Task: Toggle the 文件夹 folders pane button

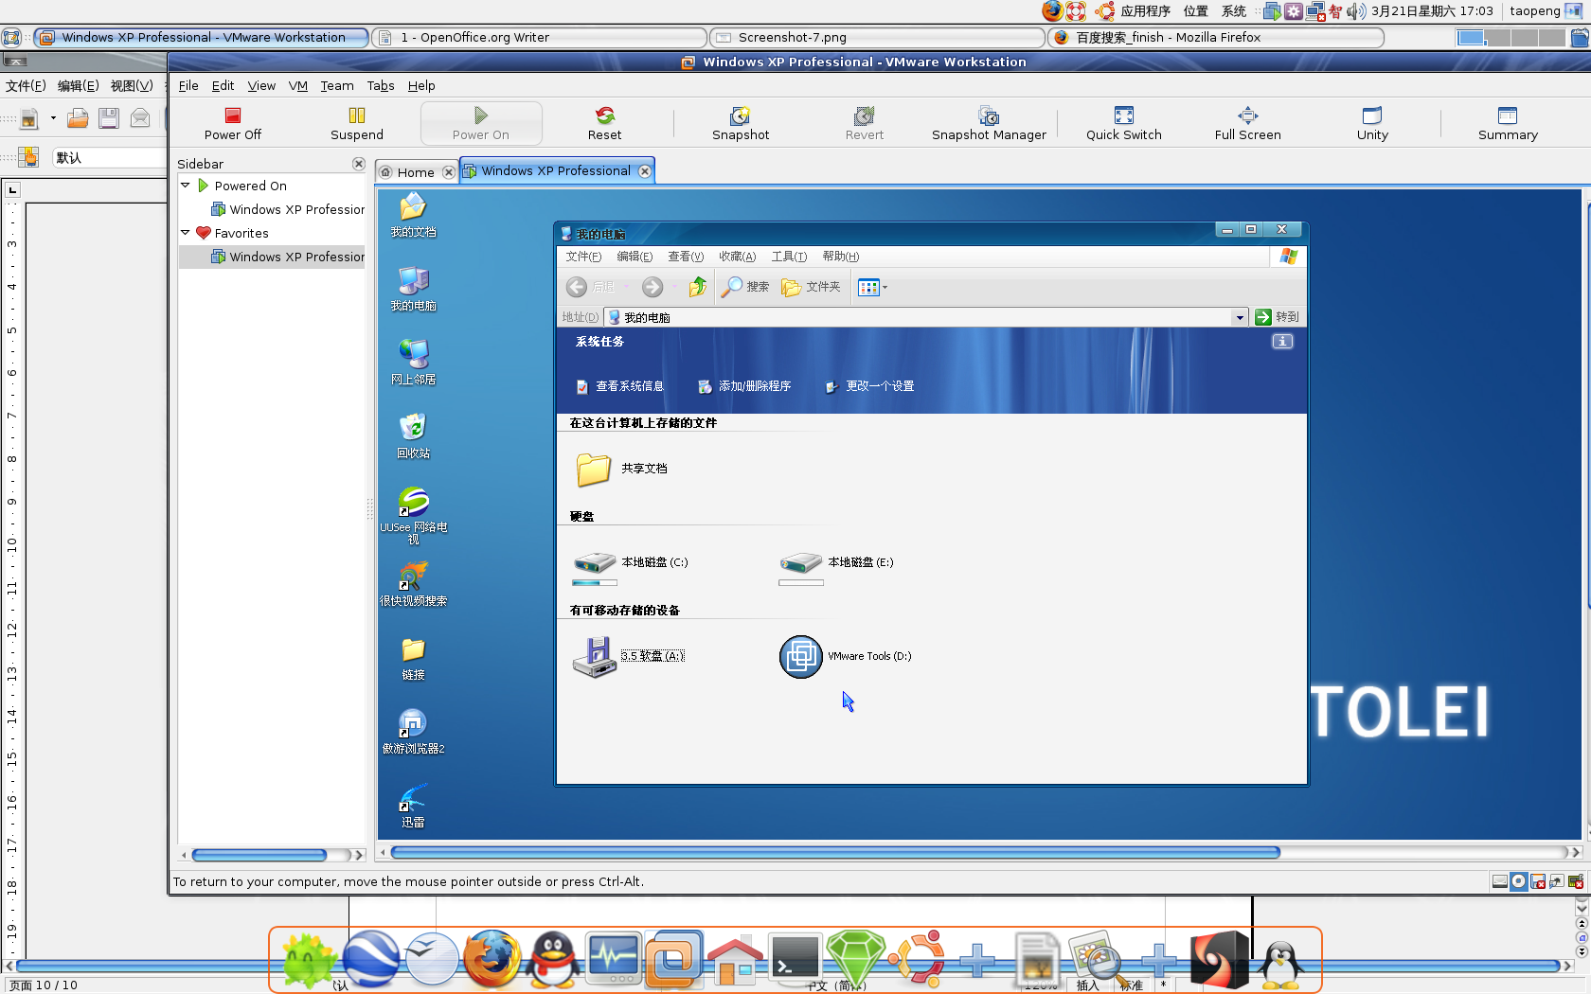Action: [811, 287]
